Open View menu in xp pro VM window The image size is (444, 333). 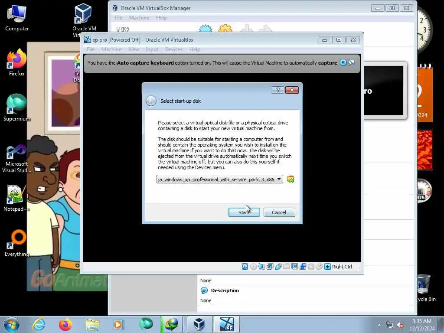point(134,49)
